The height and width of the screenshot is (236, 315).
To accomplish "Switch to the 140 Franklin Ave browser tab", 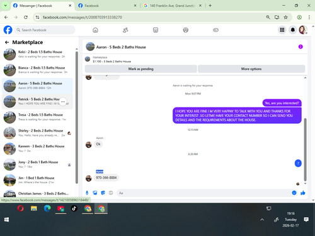I will pos(172,6).
